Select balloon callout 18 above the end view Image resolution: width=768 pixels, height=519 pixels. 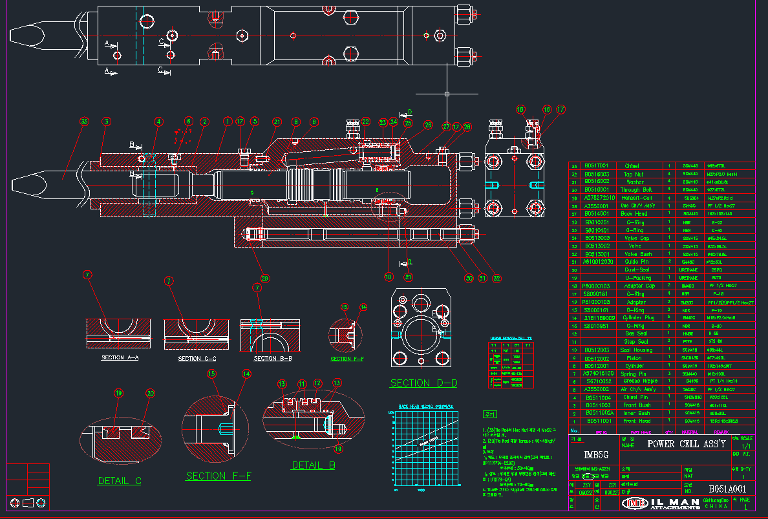520,110
